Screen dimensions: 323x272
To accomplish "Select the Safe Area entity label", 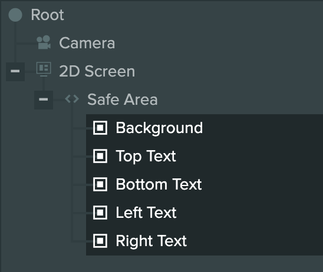I will 123,99.
